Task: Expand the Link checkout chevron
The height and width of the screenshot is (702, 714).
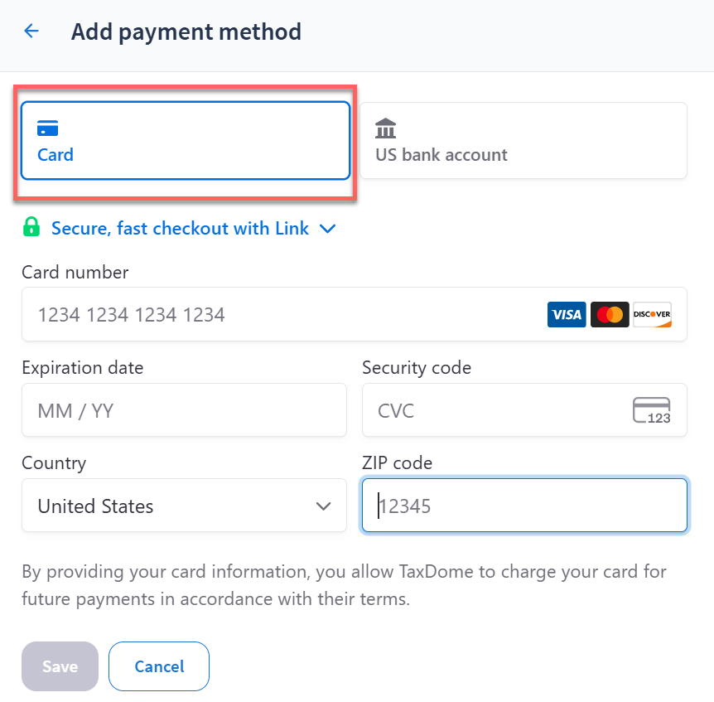Action: tap(328, 229)
